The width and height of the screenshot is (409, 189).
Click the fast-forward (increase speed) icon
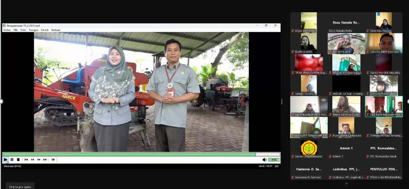(39, 159)
